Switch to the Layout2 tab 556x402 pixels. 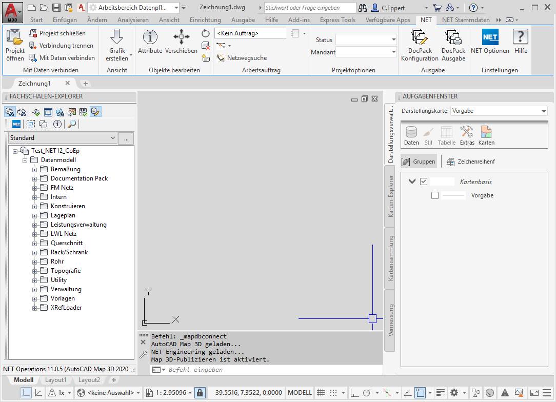(89, 380)
